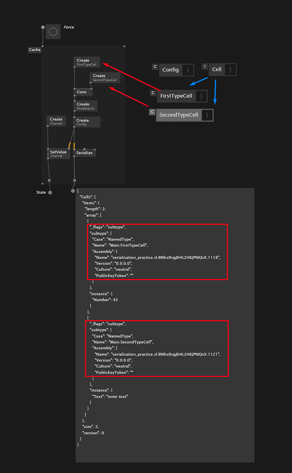Viewport: 292px width, 473px height.
Task: Select the Create MutableList node
Action: tap(86, 106)
